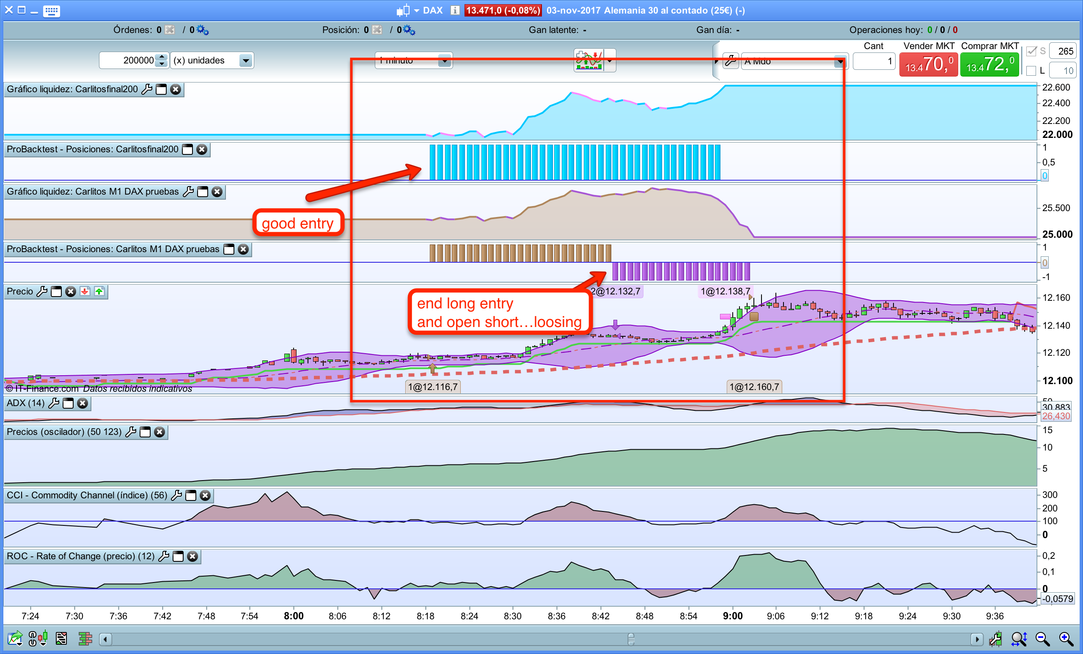Click the red down arrow in Precio panel
The image size is (1083, 654).
pos(85,291)
